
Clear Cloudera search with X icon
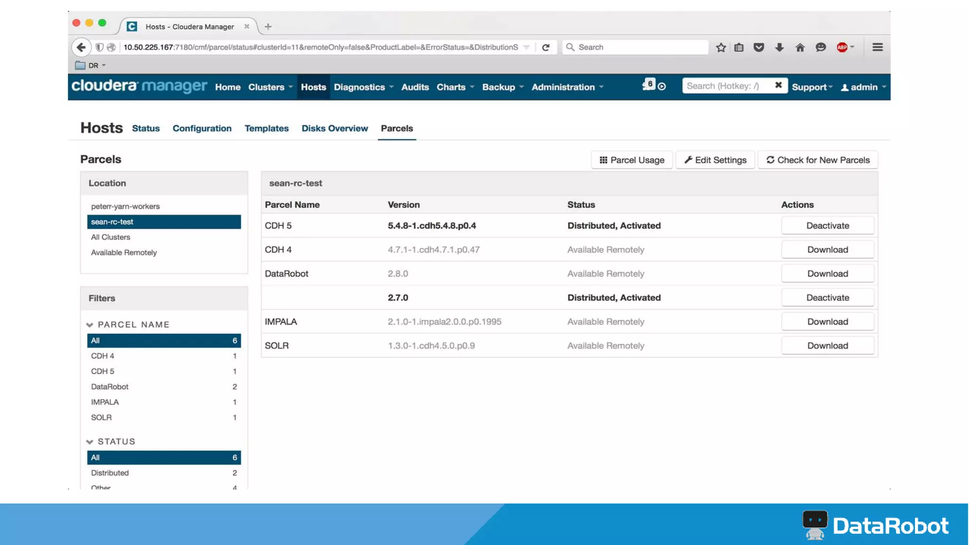pos(778,86)
